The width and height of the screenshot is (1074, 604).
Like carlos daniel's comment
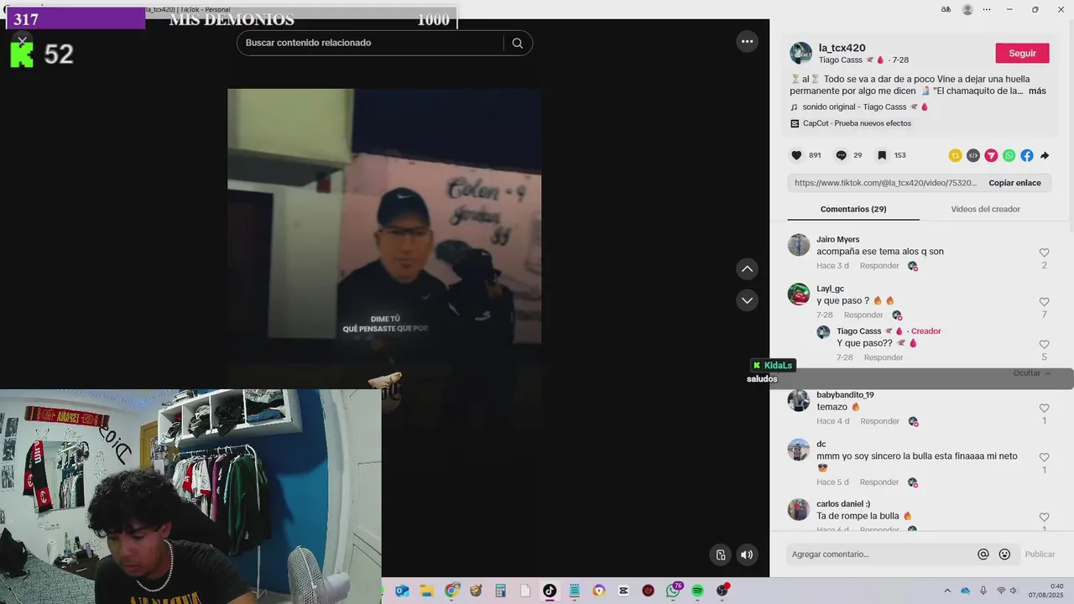click(1044, 518)
